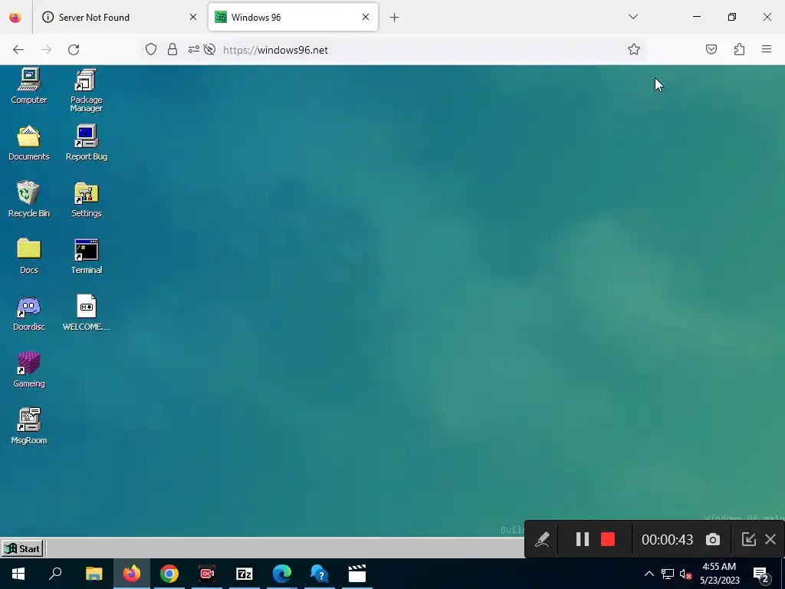Open the Get Help taskbar app
785x589 pixels.
click(320, 574)
